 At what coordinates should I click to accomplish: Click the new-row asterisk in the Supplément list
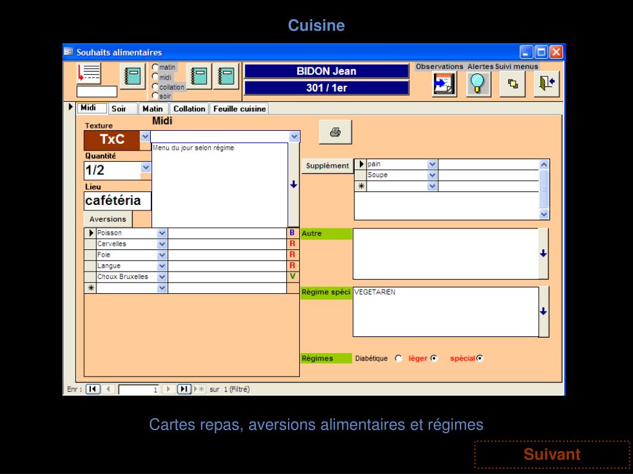(361, 186)
